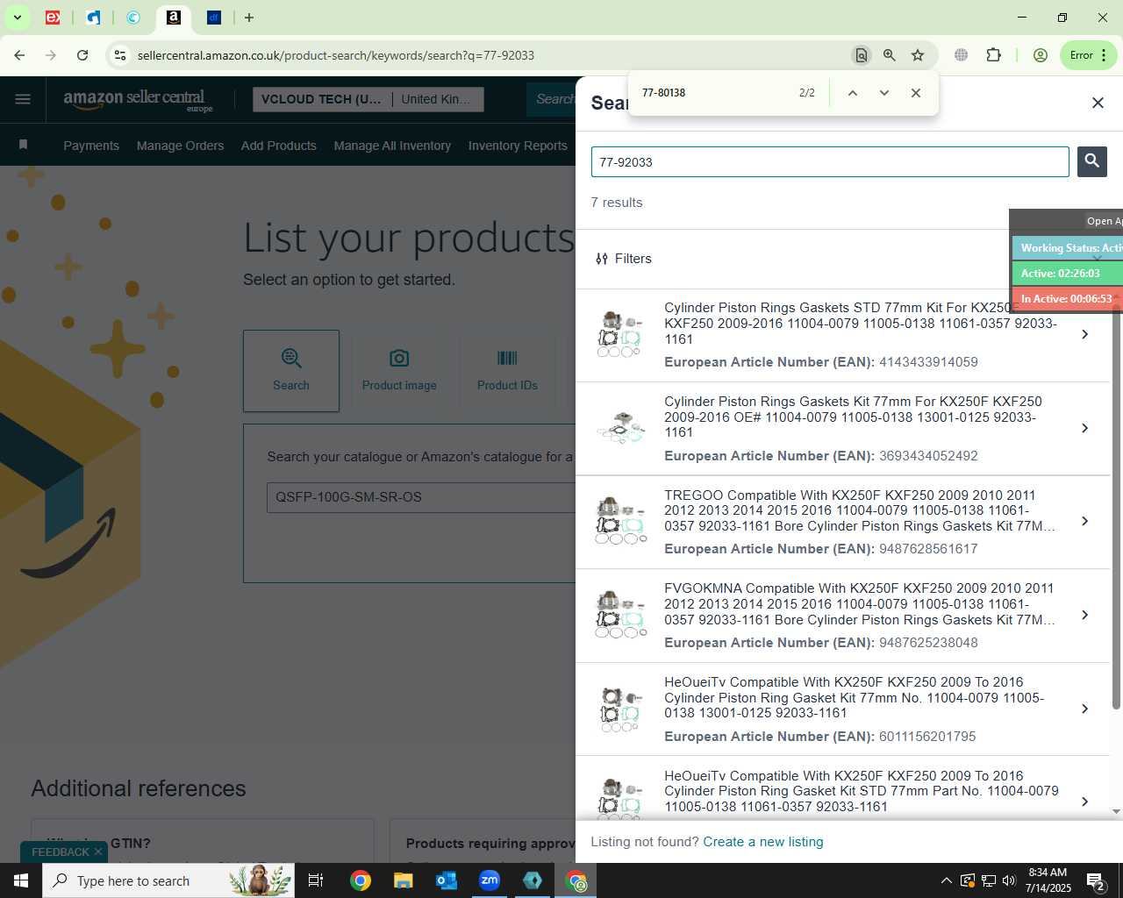Select the Search listing option card
This screenshot has width=1123, height=898.
coord(291,371)
